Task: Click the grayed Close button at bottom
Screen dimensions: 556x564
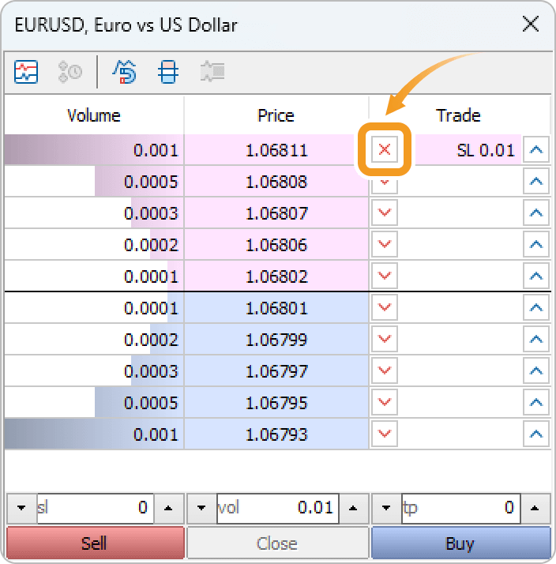Action: click(278, 543)
